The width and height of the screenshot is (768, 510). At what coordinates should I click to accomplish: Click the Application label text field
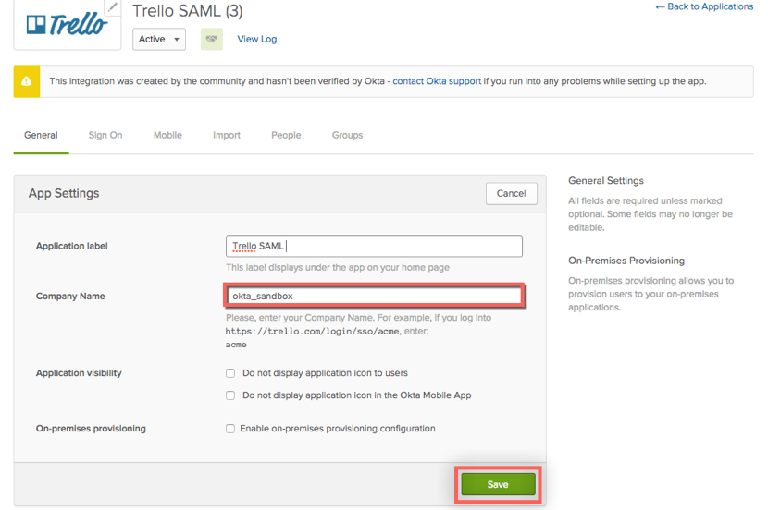(x=374, y=246)
